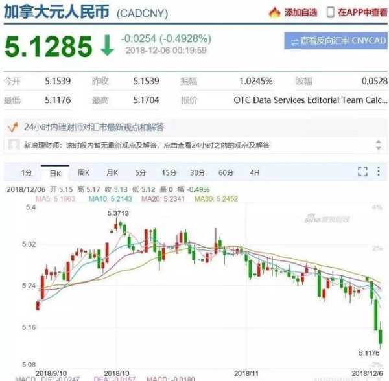
Task: Click the 5.32 price axis label
Action: 29,244
